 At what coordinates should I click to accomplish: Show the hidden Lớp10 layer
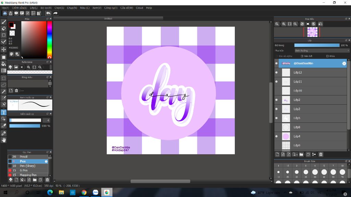276,91
